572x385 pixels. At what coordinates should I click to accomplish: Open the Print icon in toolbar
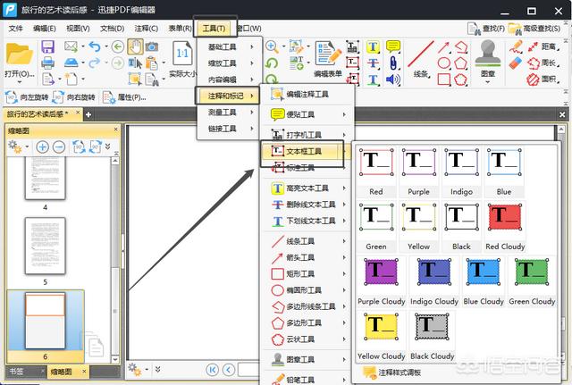click(x=47, y=63)
